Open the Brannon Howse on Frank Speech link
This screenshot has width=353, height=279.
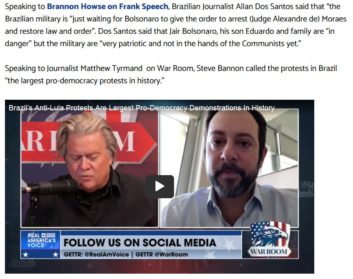point(108,7)
